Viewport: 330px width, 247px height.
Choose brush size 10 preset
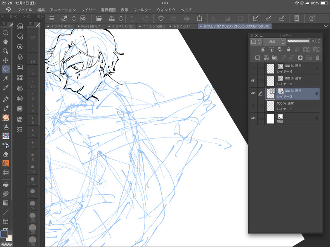[x=33, y=168]
